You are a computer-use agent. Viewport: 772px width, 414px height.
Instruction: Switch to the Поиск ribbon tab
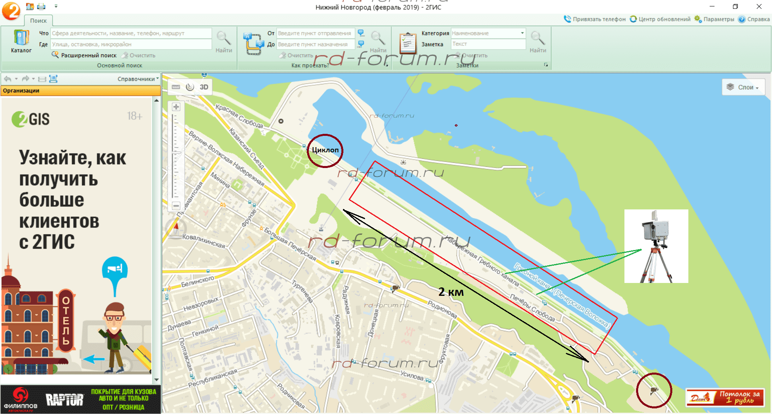38,20
